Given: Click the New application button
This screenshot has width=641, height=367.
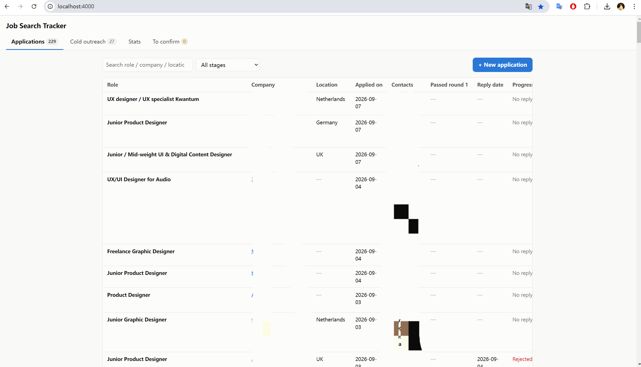Looking at the screenshot, I should 502,65.
